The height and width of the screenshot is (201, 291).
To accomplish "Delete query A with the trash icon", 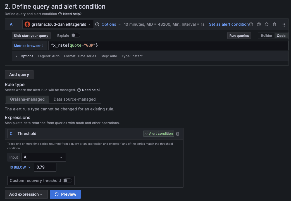I will [274, 24].
